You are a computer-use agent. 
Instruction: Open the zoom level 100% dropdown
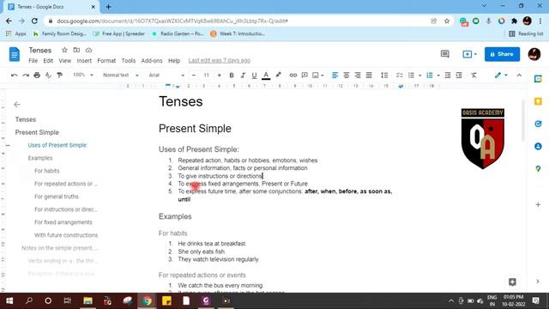tap(82, 75)
